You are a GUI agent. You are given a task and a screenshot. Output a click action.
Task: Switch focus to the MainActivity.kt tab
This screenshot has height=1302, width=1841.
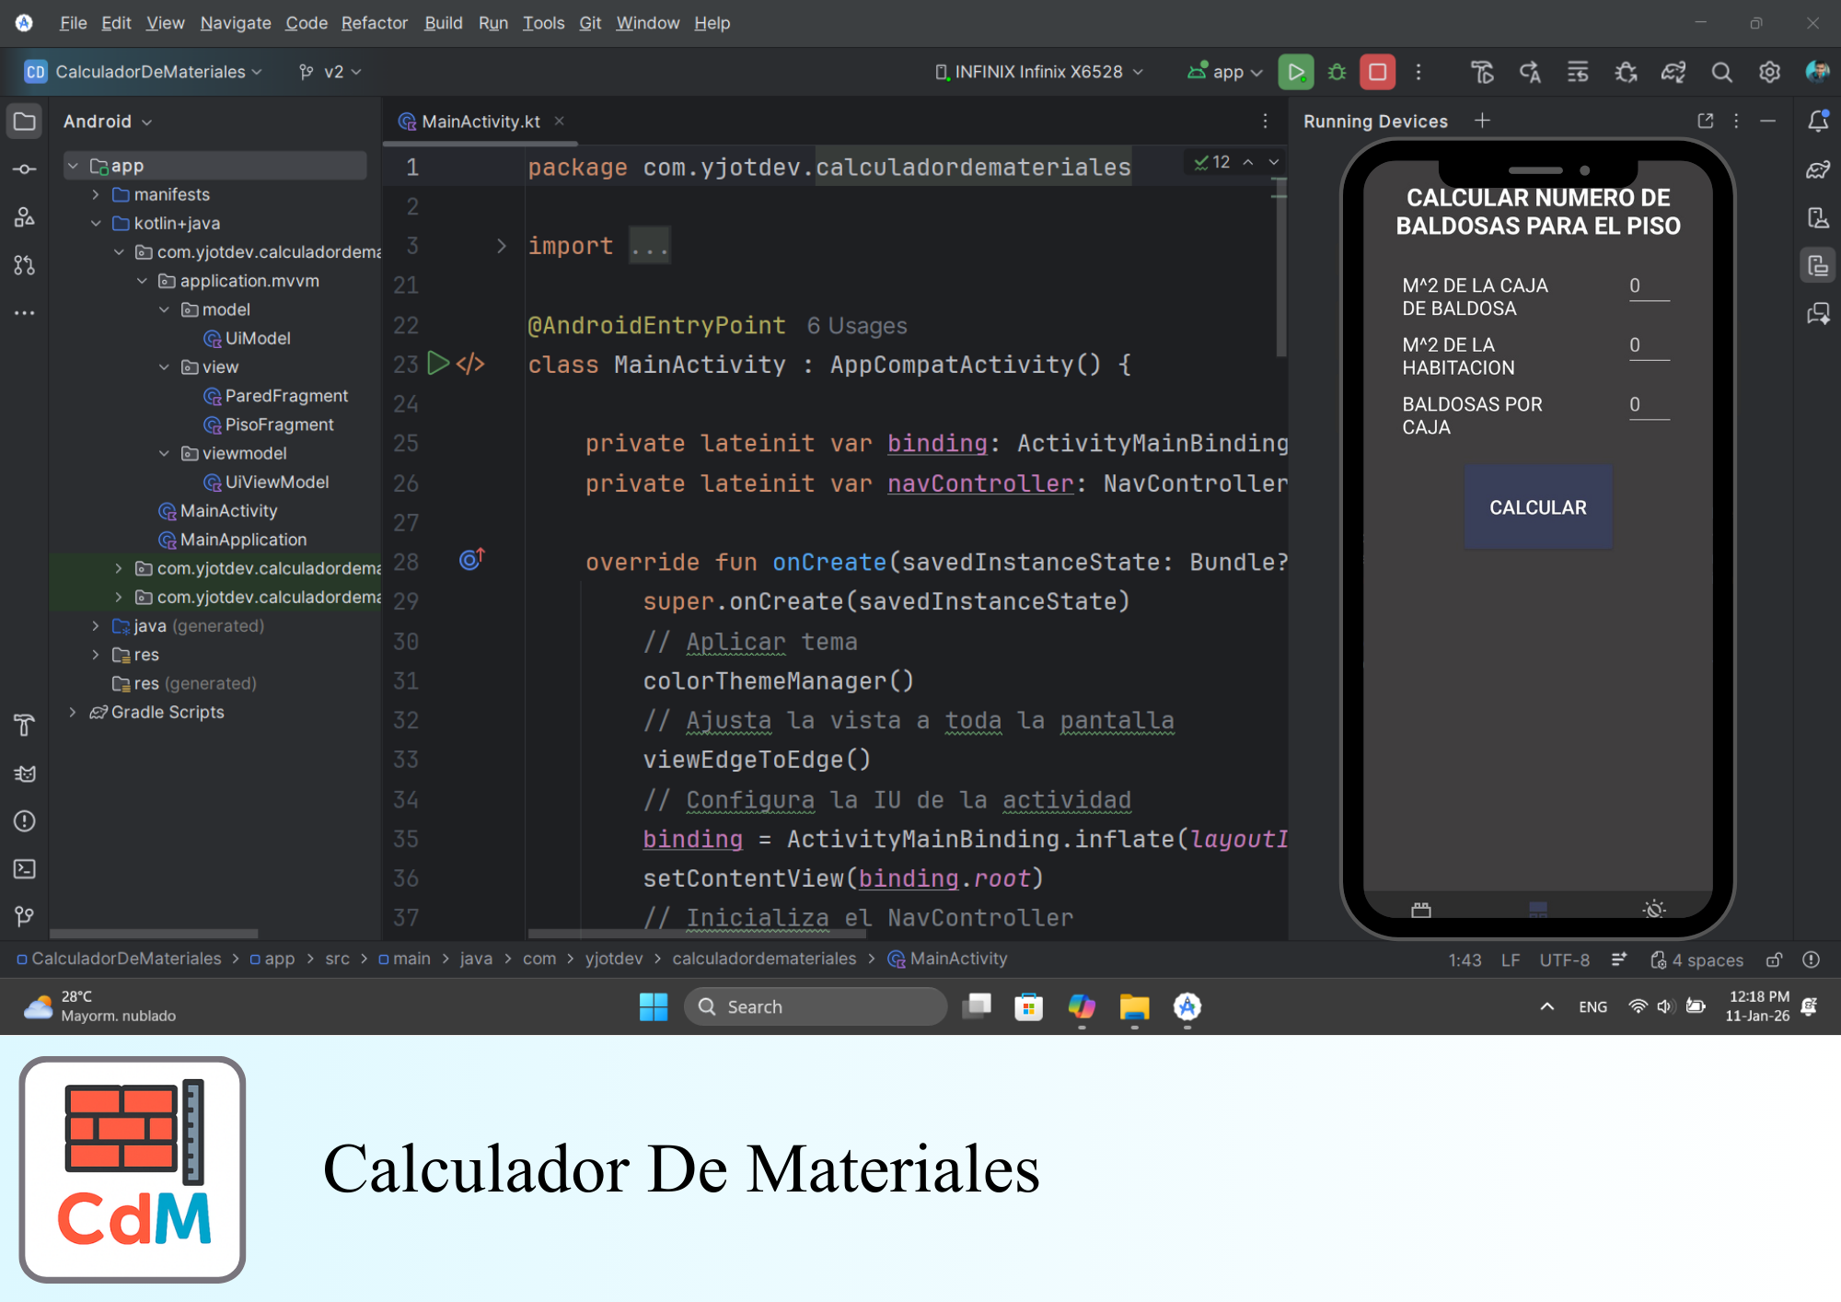pos(479,121)
